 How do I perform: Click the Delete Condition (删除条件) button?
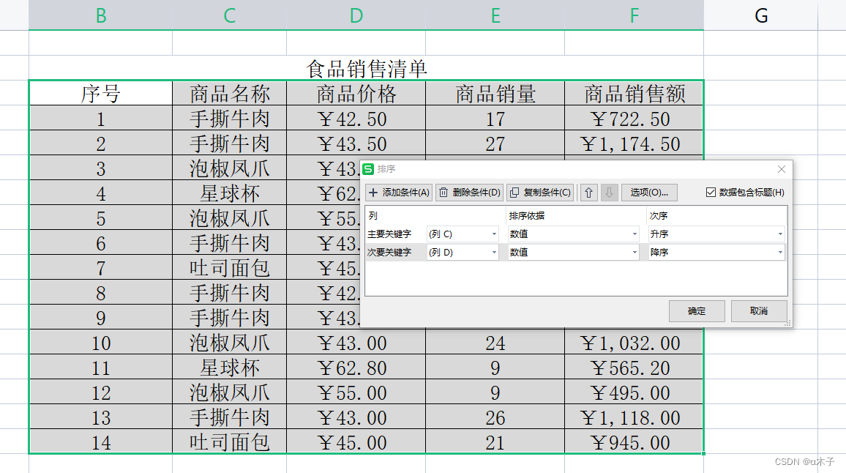point(469,193)
